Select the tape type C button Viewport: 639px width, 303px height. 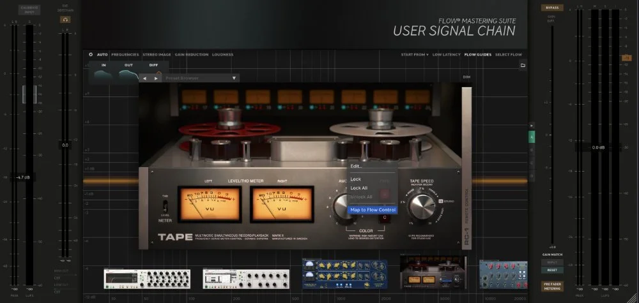tap(384, 218)
